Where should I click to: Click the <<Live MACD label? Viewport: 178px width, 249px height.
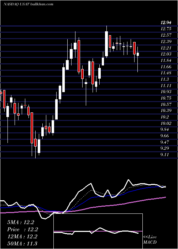(x=150, y=240)
